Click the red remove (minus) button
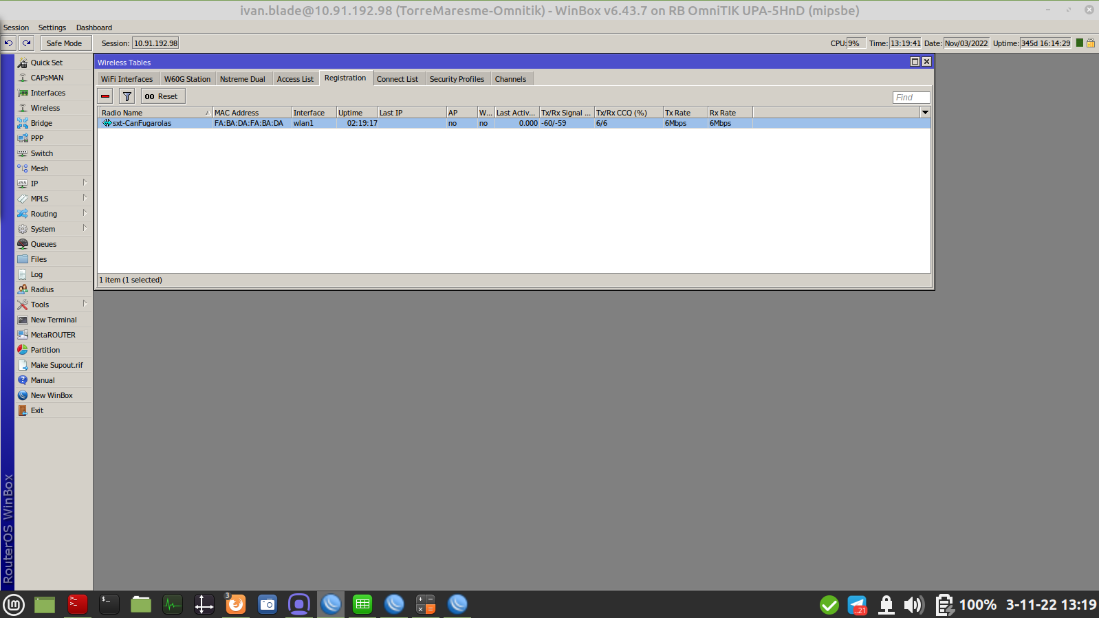 pos(105,96)
